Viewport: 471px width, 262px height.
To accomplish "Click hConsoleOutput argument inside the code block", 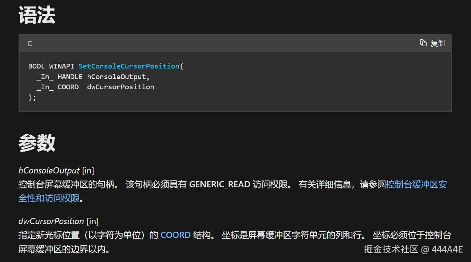I will point(116,77).
